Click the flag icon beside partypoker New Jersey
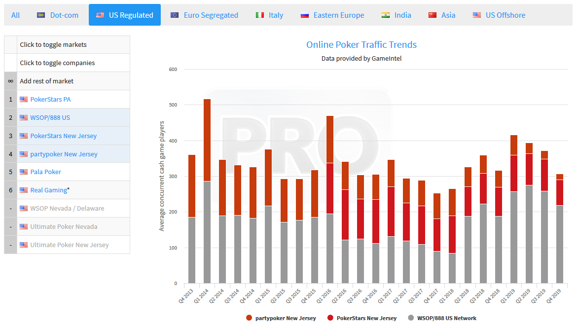The height and width of the screenshot is (328, 578). (x=24, y=154)
